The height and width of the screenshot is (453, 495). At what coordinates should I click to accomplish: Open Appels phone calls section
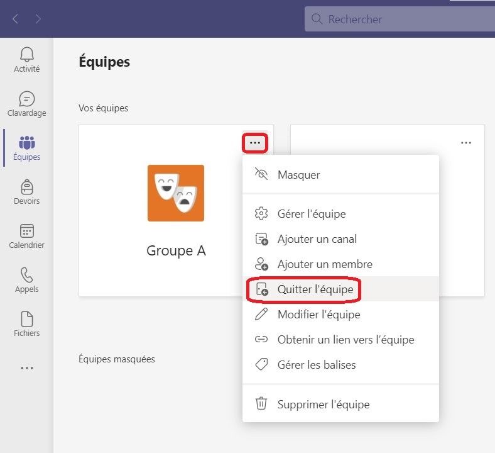point(26,280)
